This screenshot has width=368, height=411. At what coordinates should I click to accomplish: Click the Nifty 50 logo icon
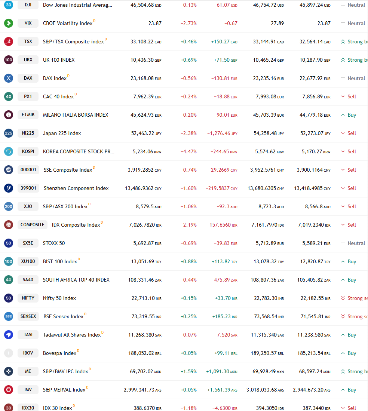click(x=8, y=298)
